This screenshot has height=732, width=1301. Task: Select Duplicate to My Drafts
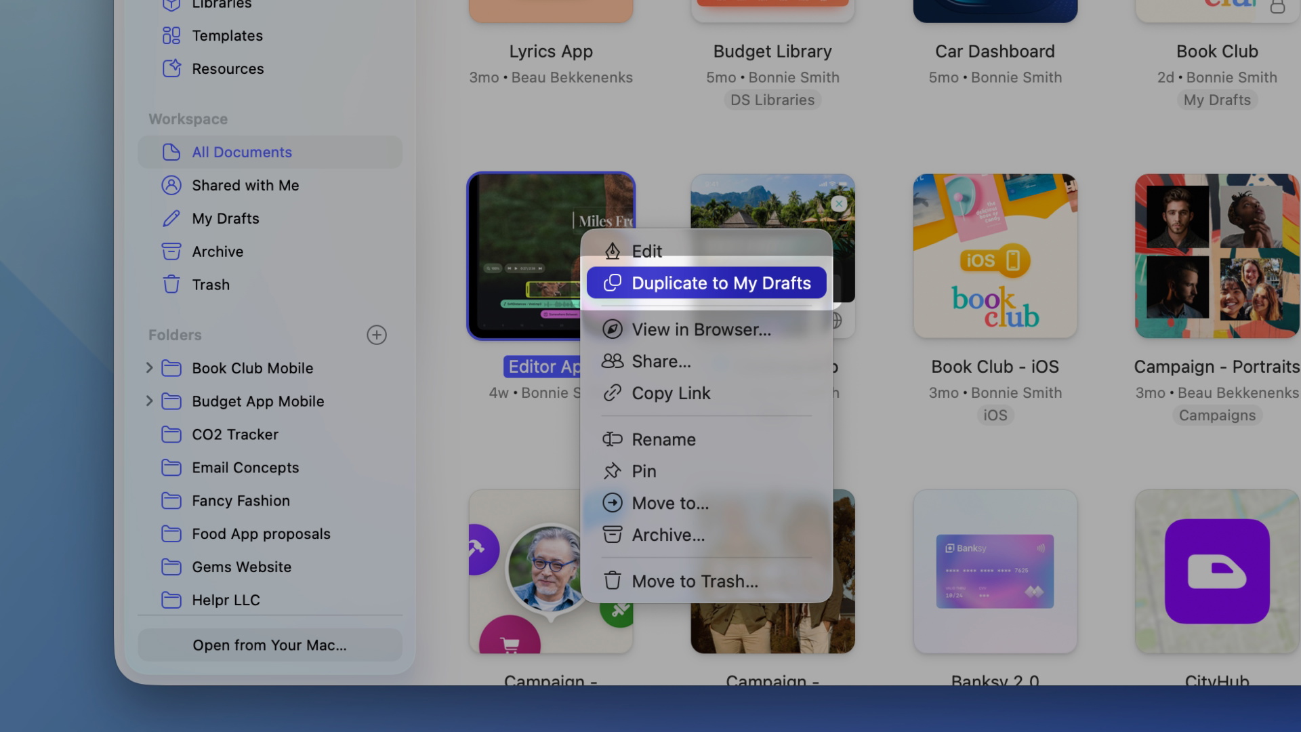click(x=706, y=283)
